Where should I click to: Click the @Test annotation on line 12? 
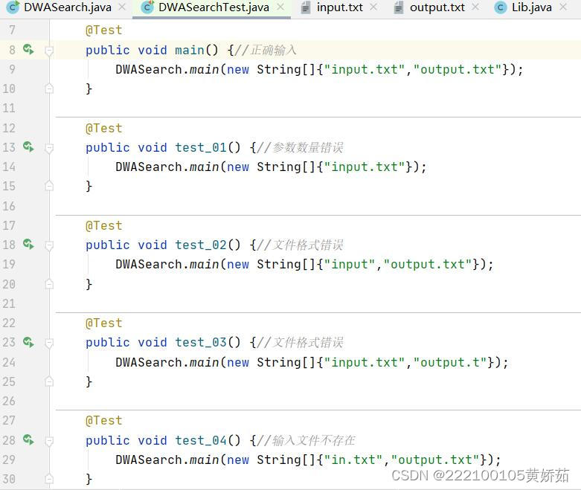[x=103, y=128]
